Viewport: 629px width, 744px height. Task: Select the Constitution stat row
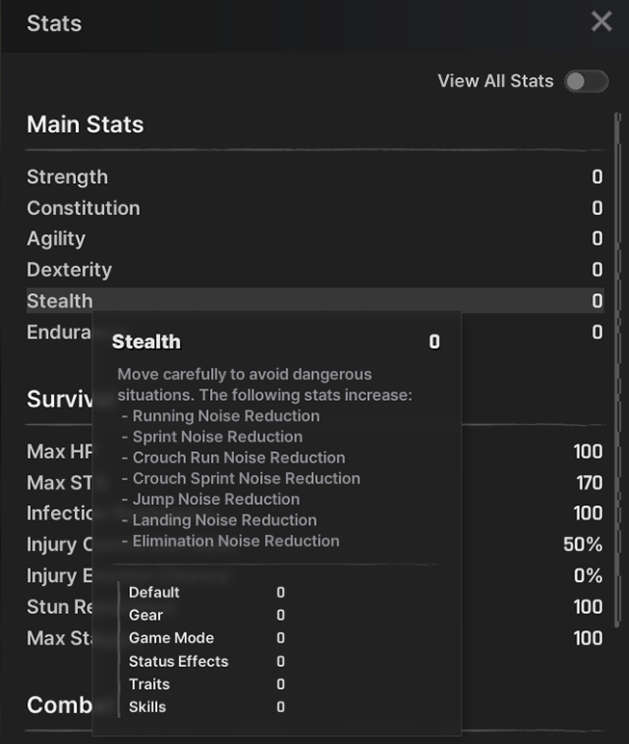click(x=315, y=208)
